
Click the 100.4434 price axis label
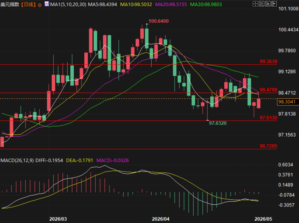point(288,30)
